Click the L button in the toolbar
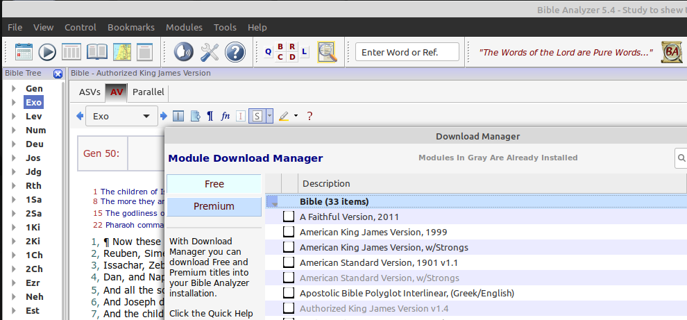 click(305, 52)
